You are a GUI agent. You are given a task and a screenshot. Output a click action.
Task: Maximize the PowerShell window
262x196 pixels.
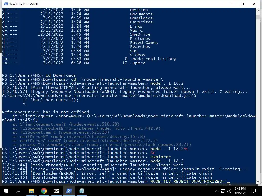(242, 4)
